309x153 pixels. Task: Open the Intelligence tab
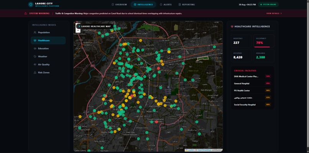(x=143, y=5)
